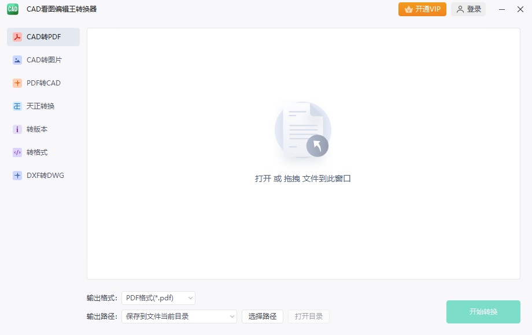The height and width of the screenshot is (335, 532).
Task: Go to the PDF转CAD section
Action: 43,83
